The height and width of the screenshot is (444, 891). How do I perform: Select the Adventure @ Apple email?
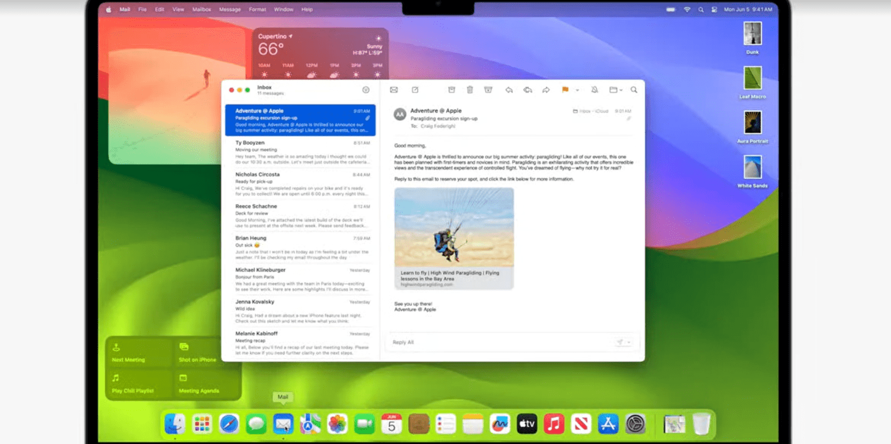pyautogui.click(x=300, y=120)
